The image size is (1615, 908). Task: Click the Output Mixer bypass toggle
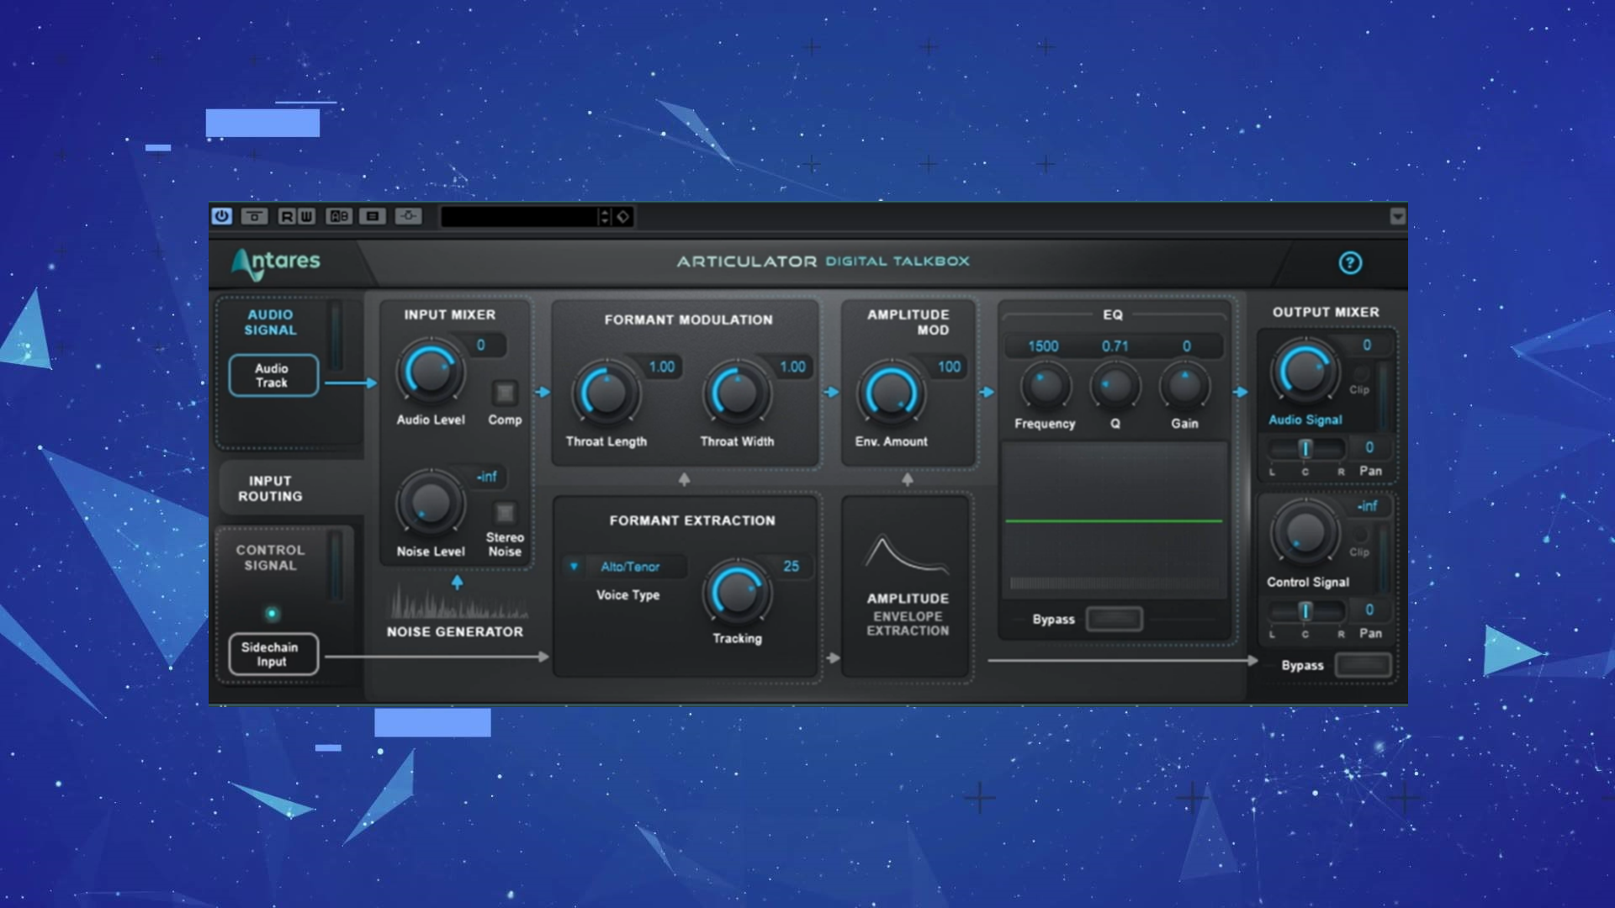tap(1361, 664)
